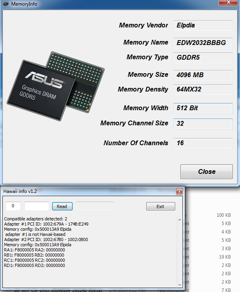The width and height of the screenshot is (240, 292).
Task: Click the Memory Name field EDW2032BBBG
Action: pos(203,43)
